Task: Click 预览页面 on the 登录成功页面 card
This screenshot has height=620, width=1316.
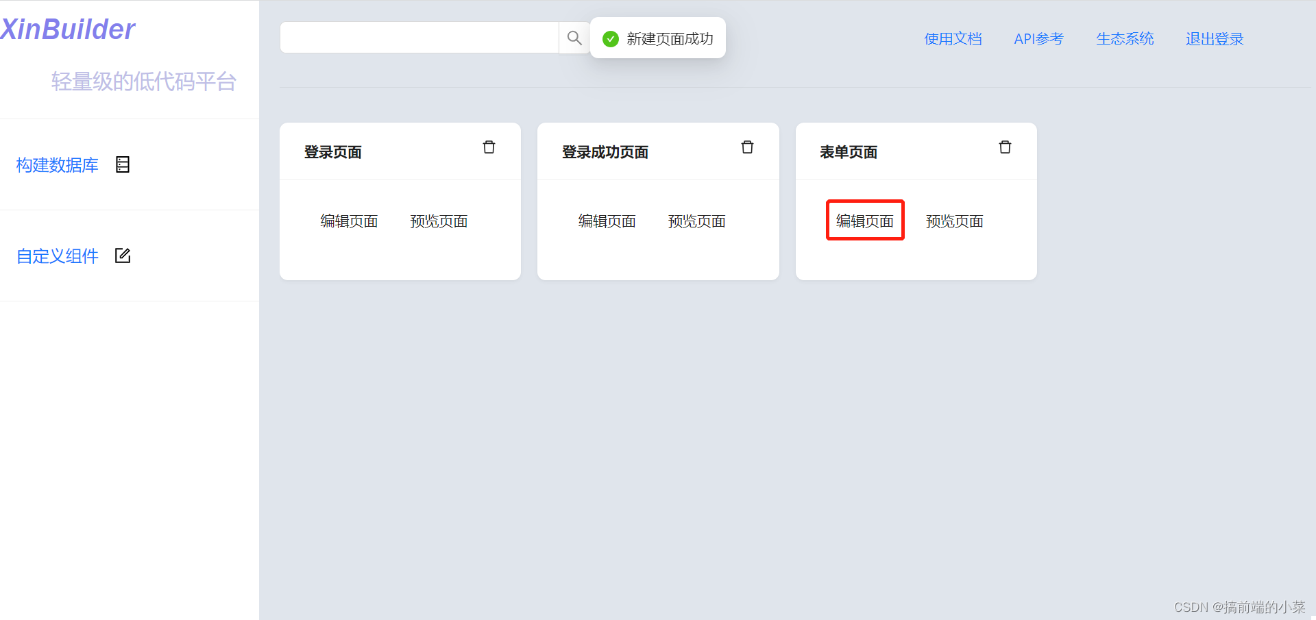Action: 696,221
